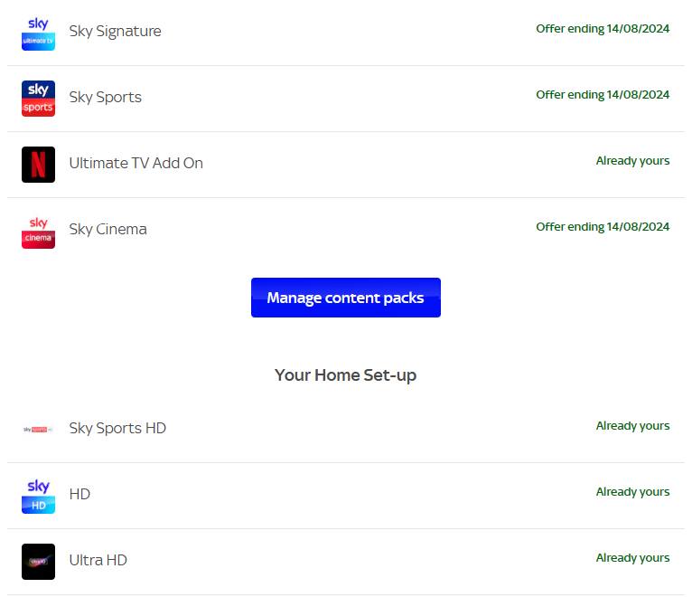This screenshot has width=692, height=597.
Task: Click Already yours status beside Ultra HD
Action: click(632, 558)
